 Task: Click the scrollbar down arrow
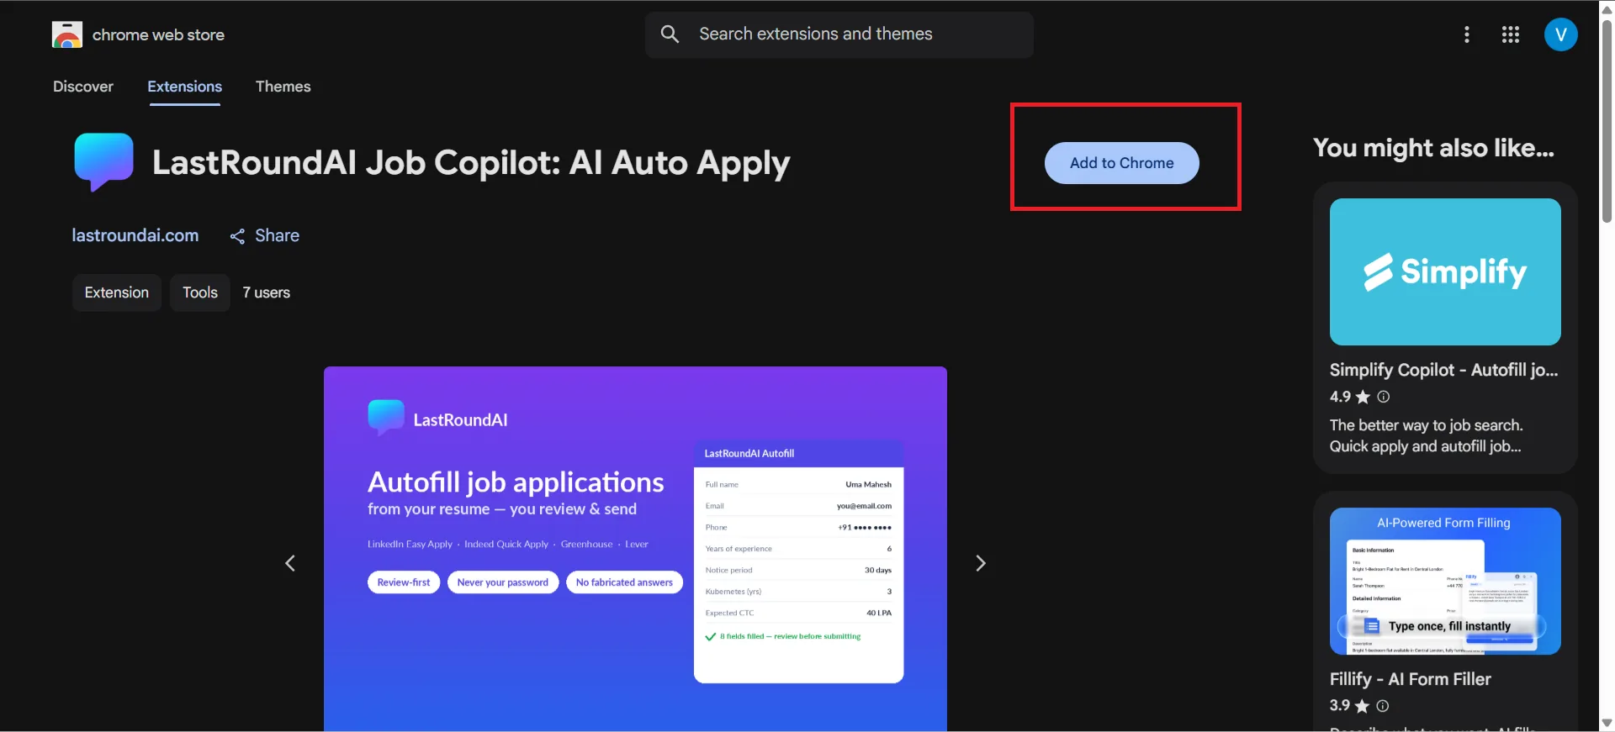pos(1607,723)
